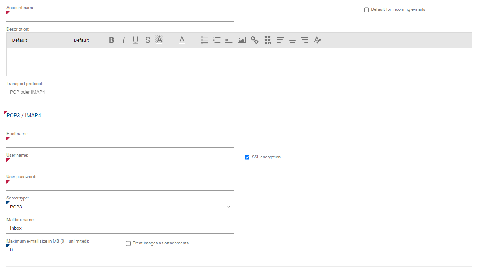This screenshot has width=477, height=270.
Task: Uncheck SSL encryption
Action: click(247, 157)
